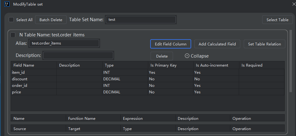The width and height of the screenshot is (296, 136).
Task: Click the empty Description input box
Action: (78, 55)
